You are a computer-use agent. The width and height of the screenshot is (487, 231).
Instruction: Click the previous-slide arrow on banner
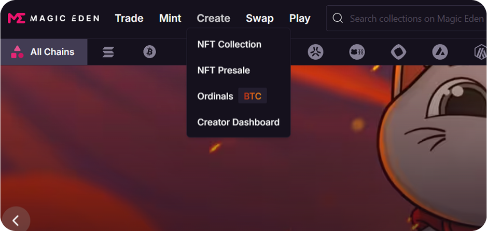[x=16, y=221]
